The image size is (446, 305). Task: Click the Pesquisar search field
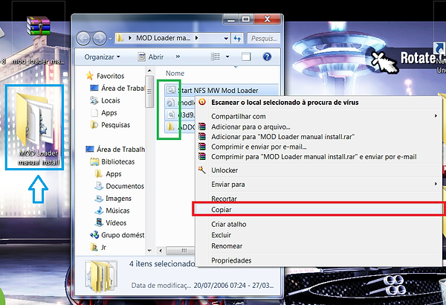point(264,38)
